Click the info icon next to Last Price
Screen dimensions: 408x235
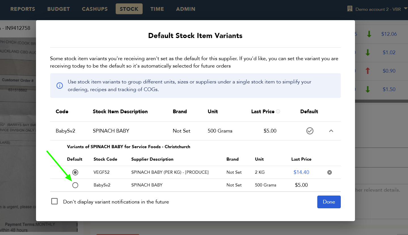278,112
